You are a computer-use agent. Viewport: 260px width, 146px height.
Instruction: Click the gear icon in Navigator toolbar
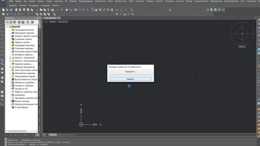[x=32, y=22]
